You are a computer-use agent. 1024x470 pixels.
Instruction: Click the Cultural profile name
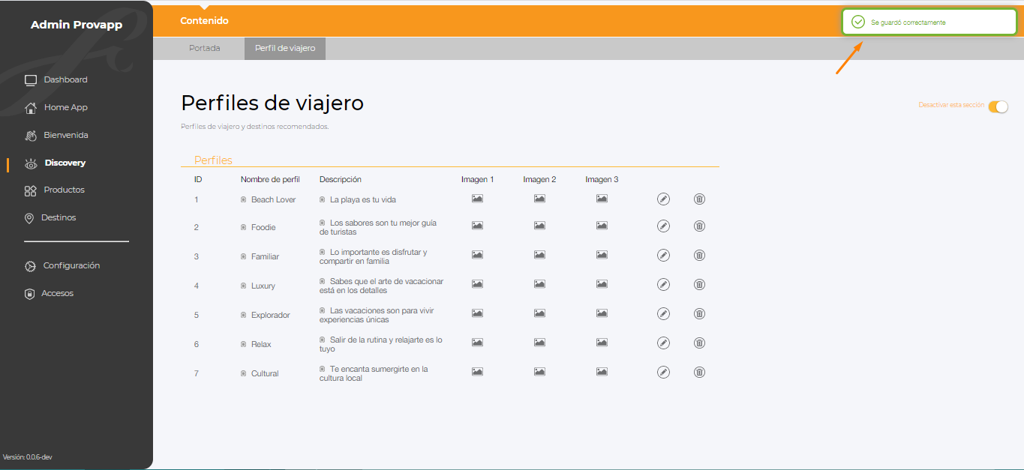point(265,373)
